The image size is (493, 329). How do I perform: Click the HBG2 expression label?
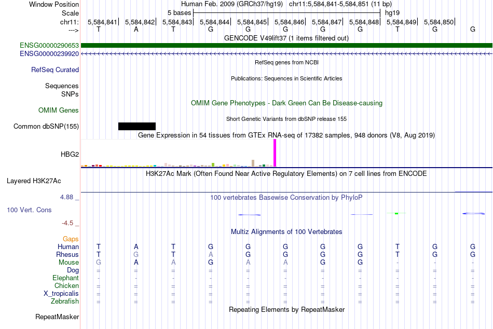pyautogui.click(x=70, y=154)
